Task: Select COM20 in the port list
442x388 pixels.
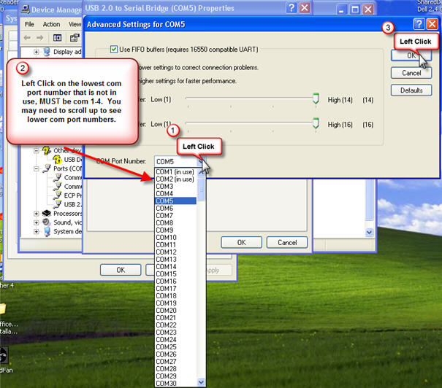Action: tap(176, 311)
